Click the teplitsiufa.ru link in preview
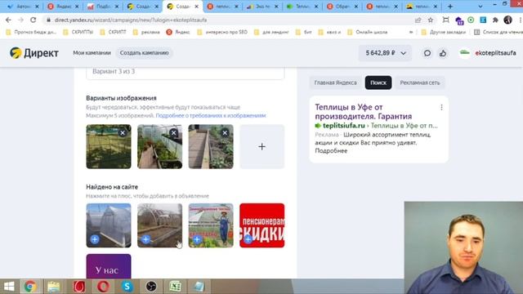523x294 pixels. (343, 126)
